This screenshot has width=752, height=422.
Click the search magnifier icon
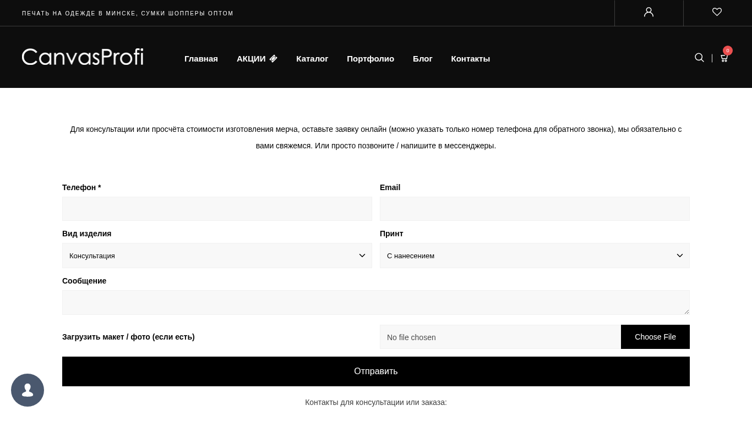tap(699, 58)
